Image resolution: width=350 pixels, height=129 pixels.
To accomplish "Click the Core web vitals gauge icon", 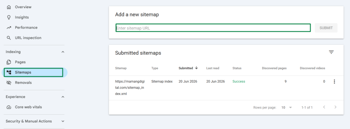I will coord(9,107).
